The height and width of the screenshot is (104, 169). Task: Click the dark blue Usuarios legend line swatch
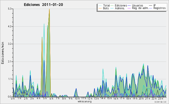[129, 6]
